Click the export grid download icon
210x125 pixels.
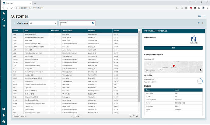click(x=131, y=116)
